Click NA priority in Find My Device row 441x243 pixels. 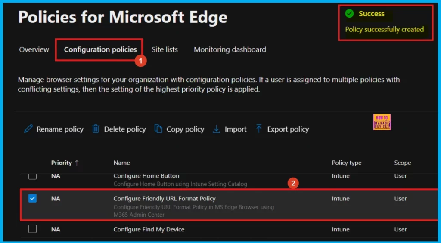(x=56, y=229)
